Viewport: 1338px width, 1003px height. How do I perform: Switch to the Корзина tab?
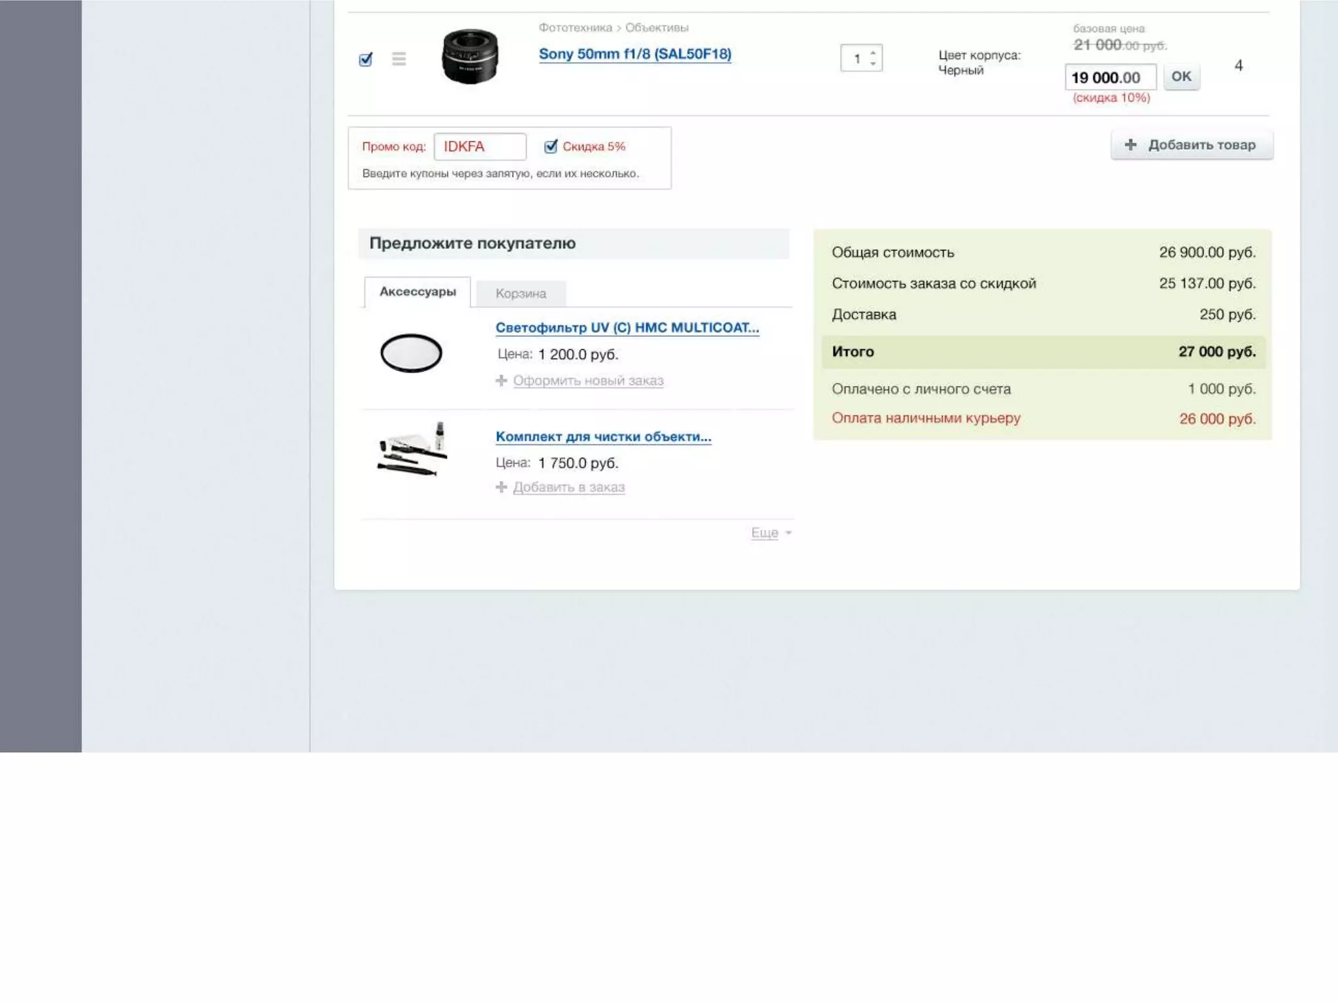(521, 293)
